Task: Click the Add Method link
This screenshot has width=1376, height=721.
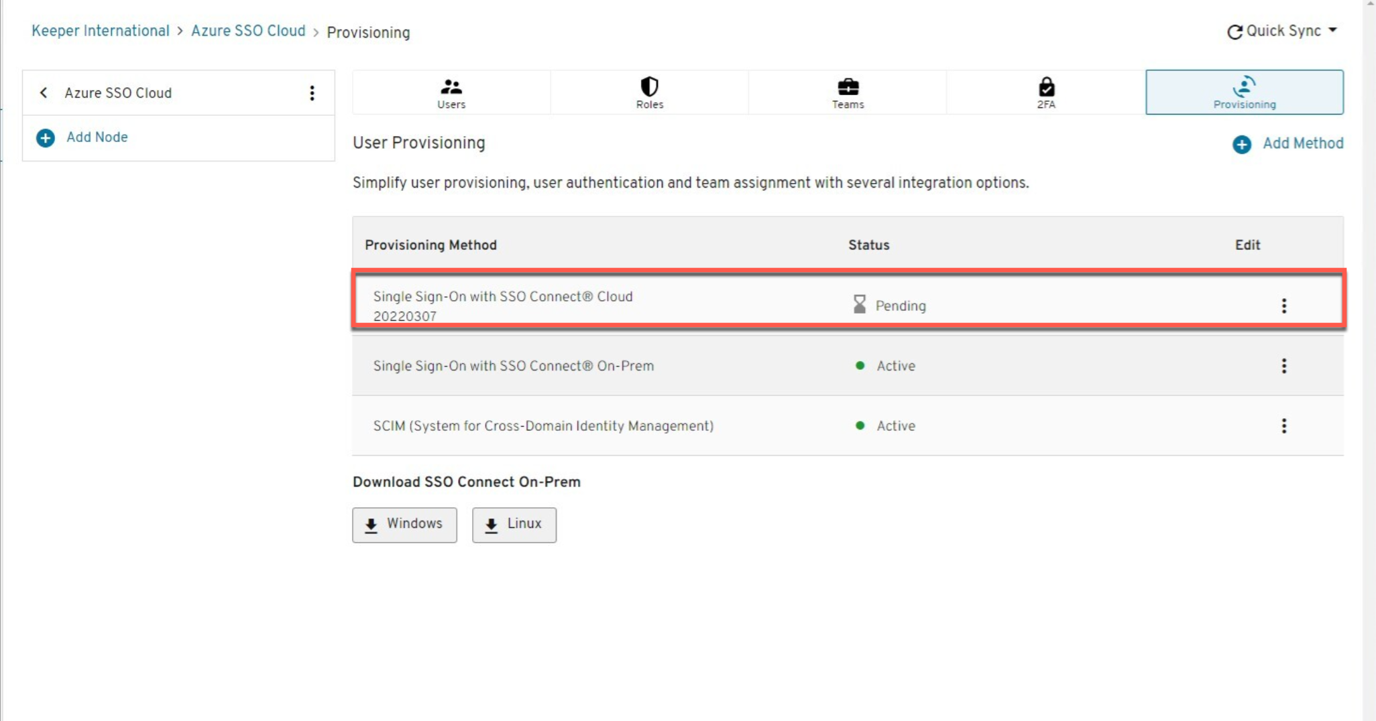Action: pos(1303,143)
